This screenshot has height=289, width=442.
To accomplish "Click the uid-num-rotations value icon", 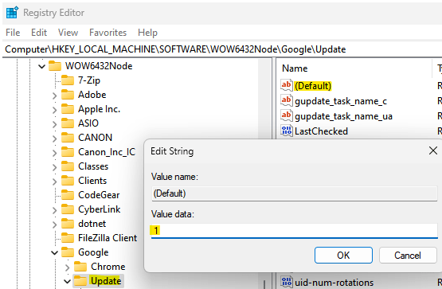I will tap(287, 282).
